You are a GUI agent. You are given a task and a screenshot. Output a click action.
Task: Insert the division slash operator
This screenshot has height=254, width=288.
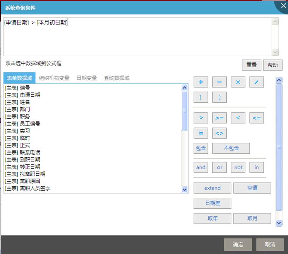click(256, 82)
